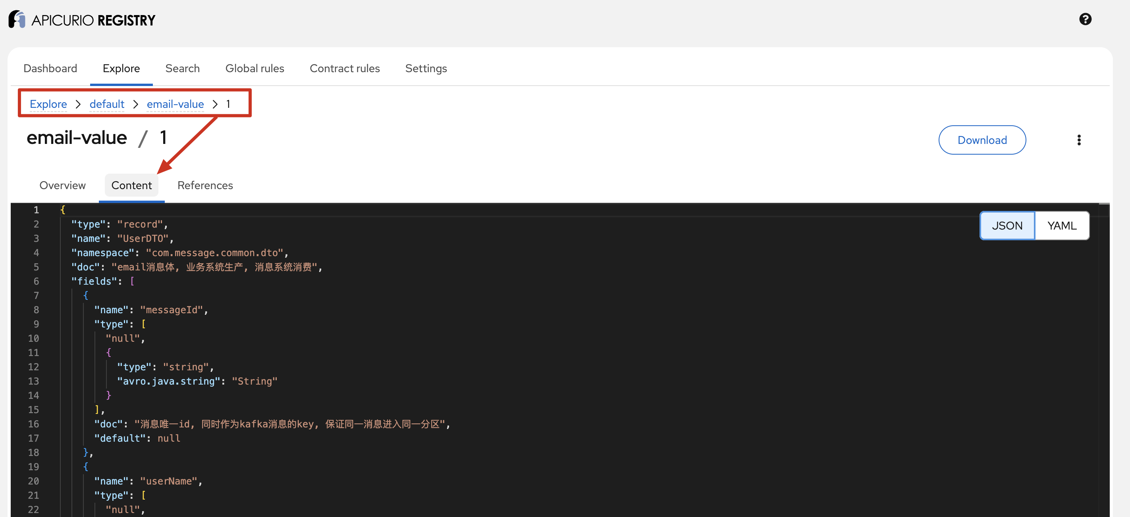
Task: Click the "doc" key on line 5
Action: 85,267
